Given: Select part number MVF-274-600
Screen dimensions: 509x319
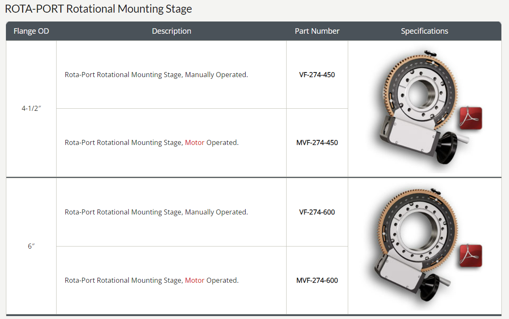Looking at the screenshot, I should (317, 280).
